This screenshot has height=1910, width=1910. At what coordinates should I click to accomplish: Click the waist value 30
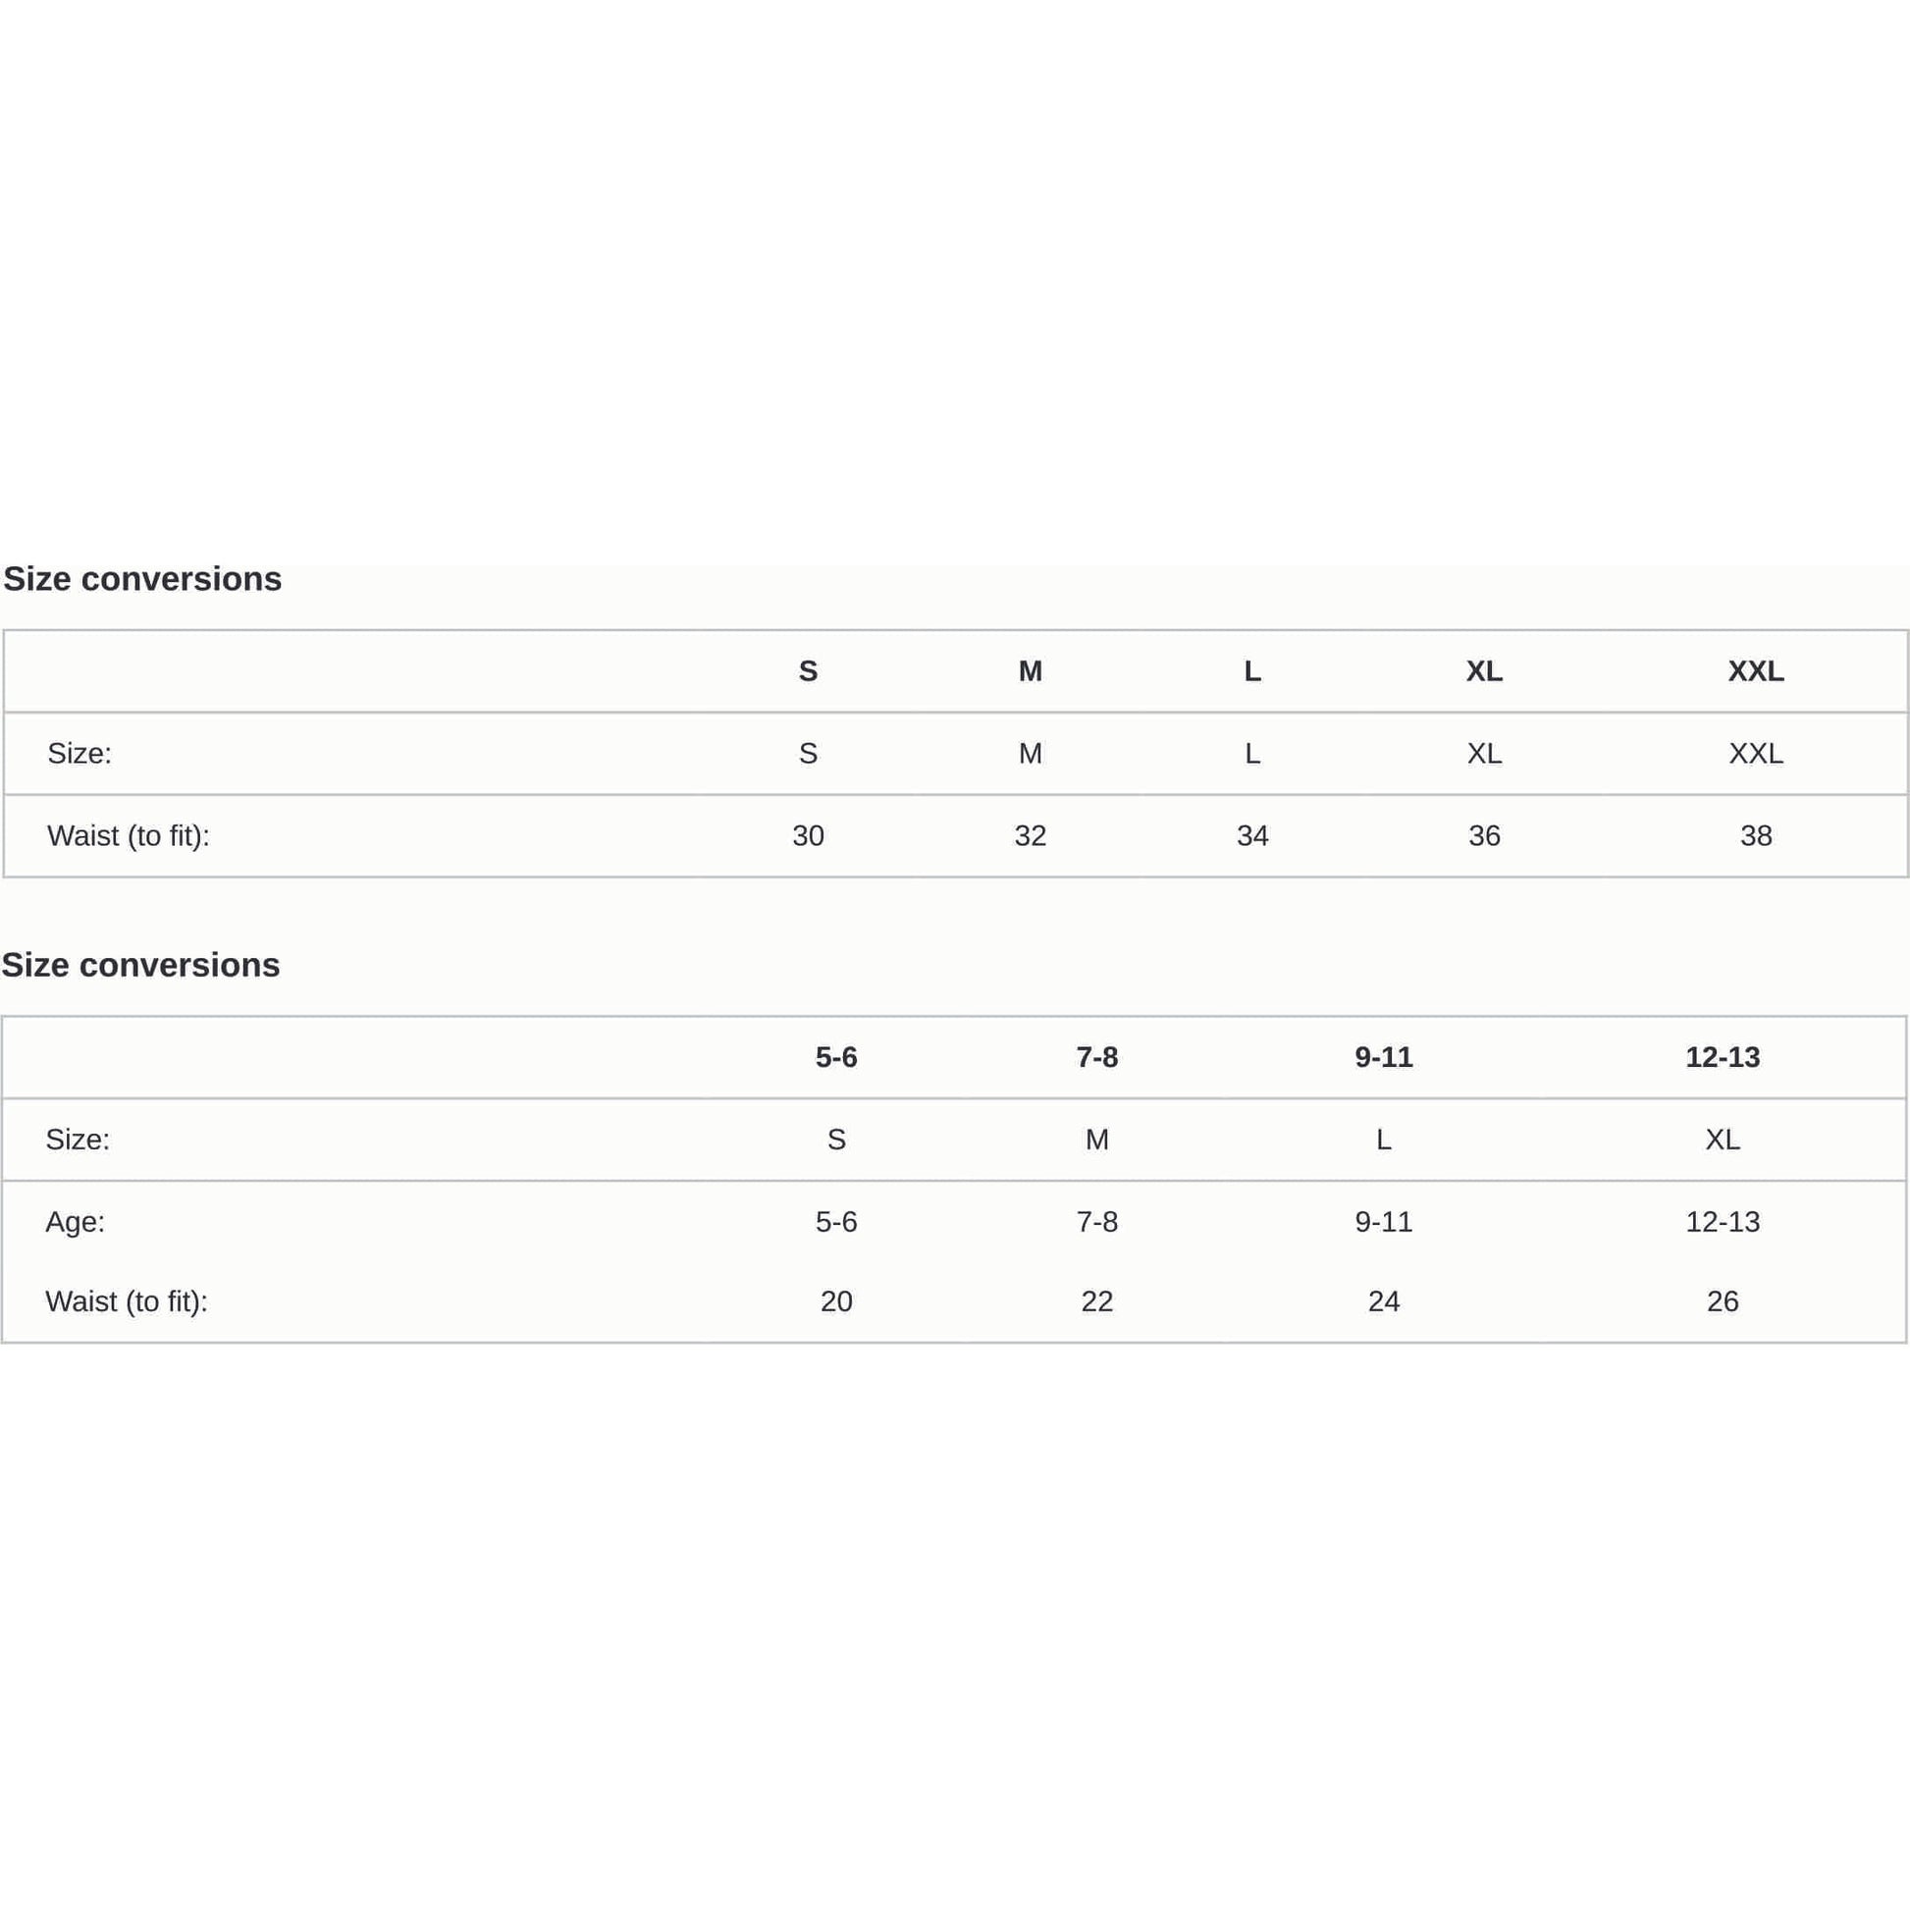click(808, 835)
